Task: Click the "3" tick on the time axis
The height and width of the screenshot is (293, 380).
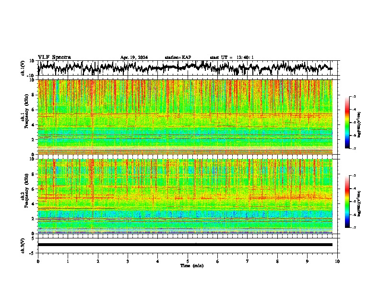Action: 128,261
